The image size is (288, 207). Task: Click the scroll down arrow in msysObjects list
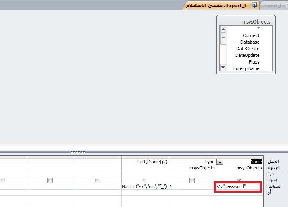(x=223, y=67)
